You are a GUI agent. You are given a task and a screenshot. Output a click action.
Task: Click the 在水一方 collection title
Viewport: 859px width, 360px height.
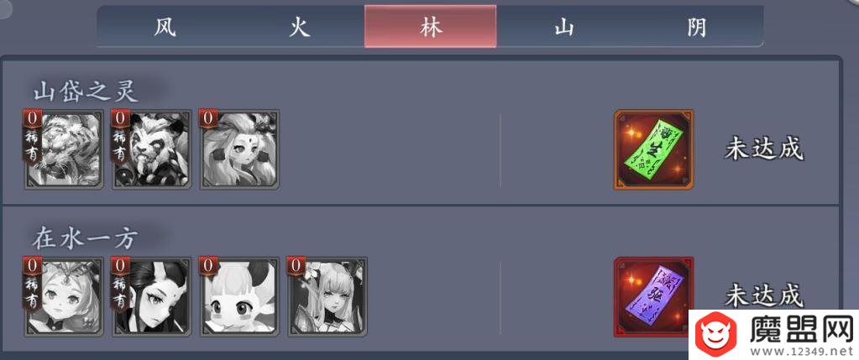(x=84, y=238)
